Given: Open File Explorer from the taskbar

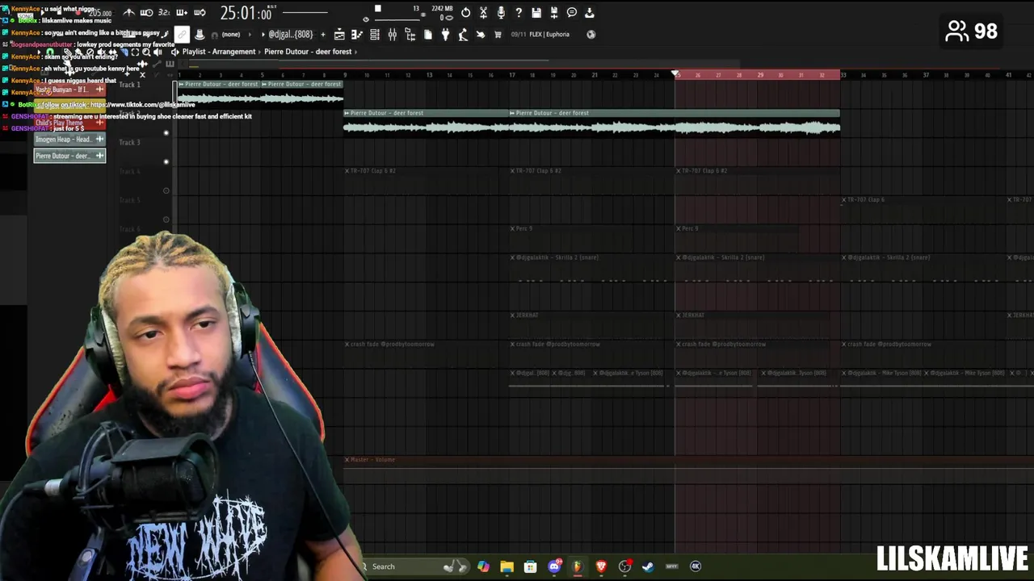Looking at the screenshot, I should click(506, 566).
